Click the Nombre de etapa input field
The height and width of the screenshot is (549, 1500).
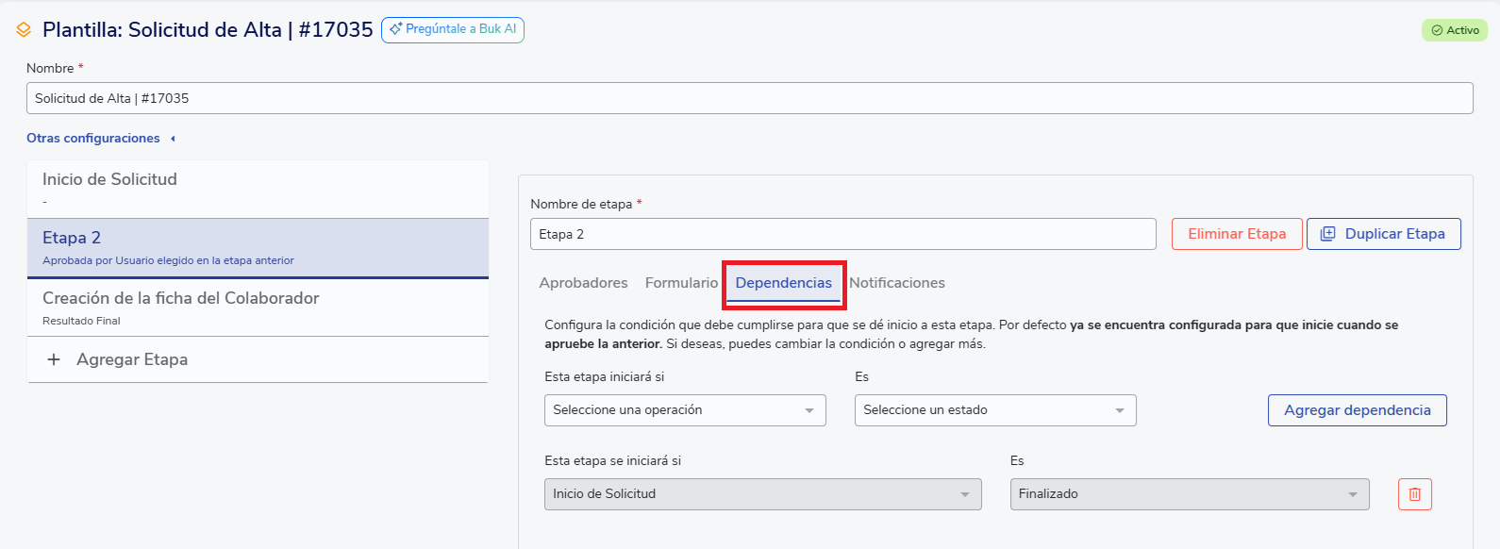842,234
